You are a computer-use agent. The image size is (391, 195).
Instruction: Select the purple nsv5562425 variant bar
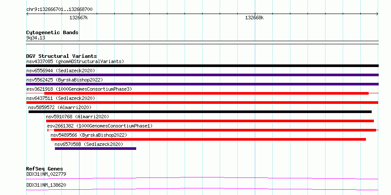202,84
